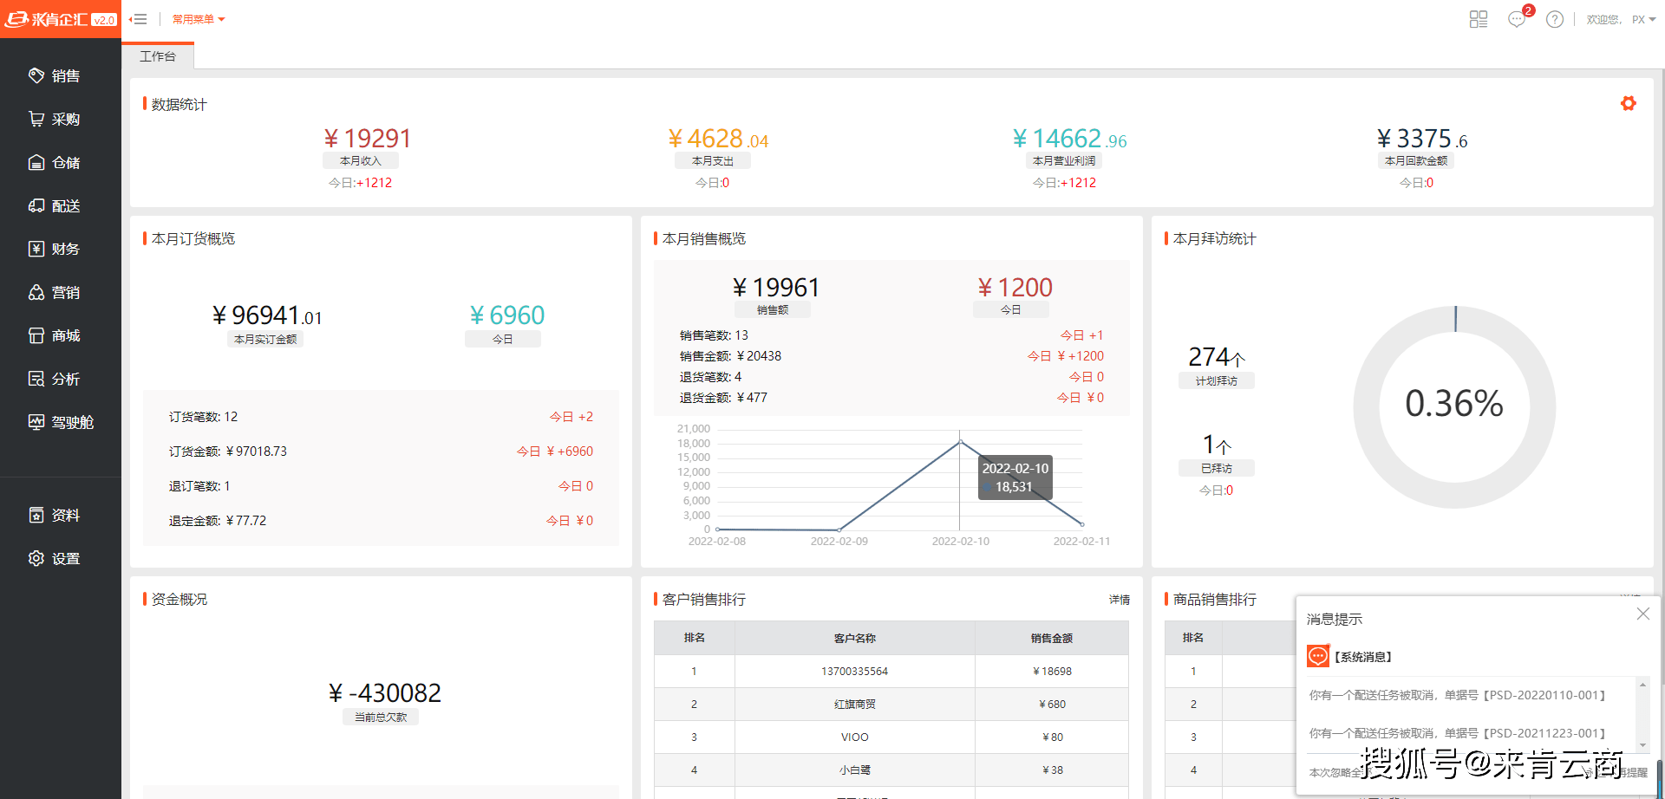Open the message notifications icon
1665x799 pixels.
(x=1517, y=19)
